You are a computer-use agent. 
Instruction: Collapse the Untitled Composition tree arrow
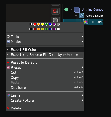[x=71, y=9]
